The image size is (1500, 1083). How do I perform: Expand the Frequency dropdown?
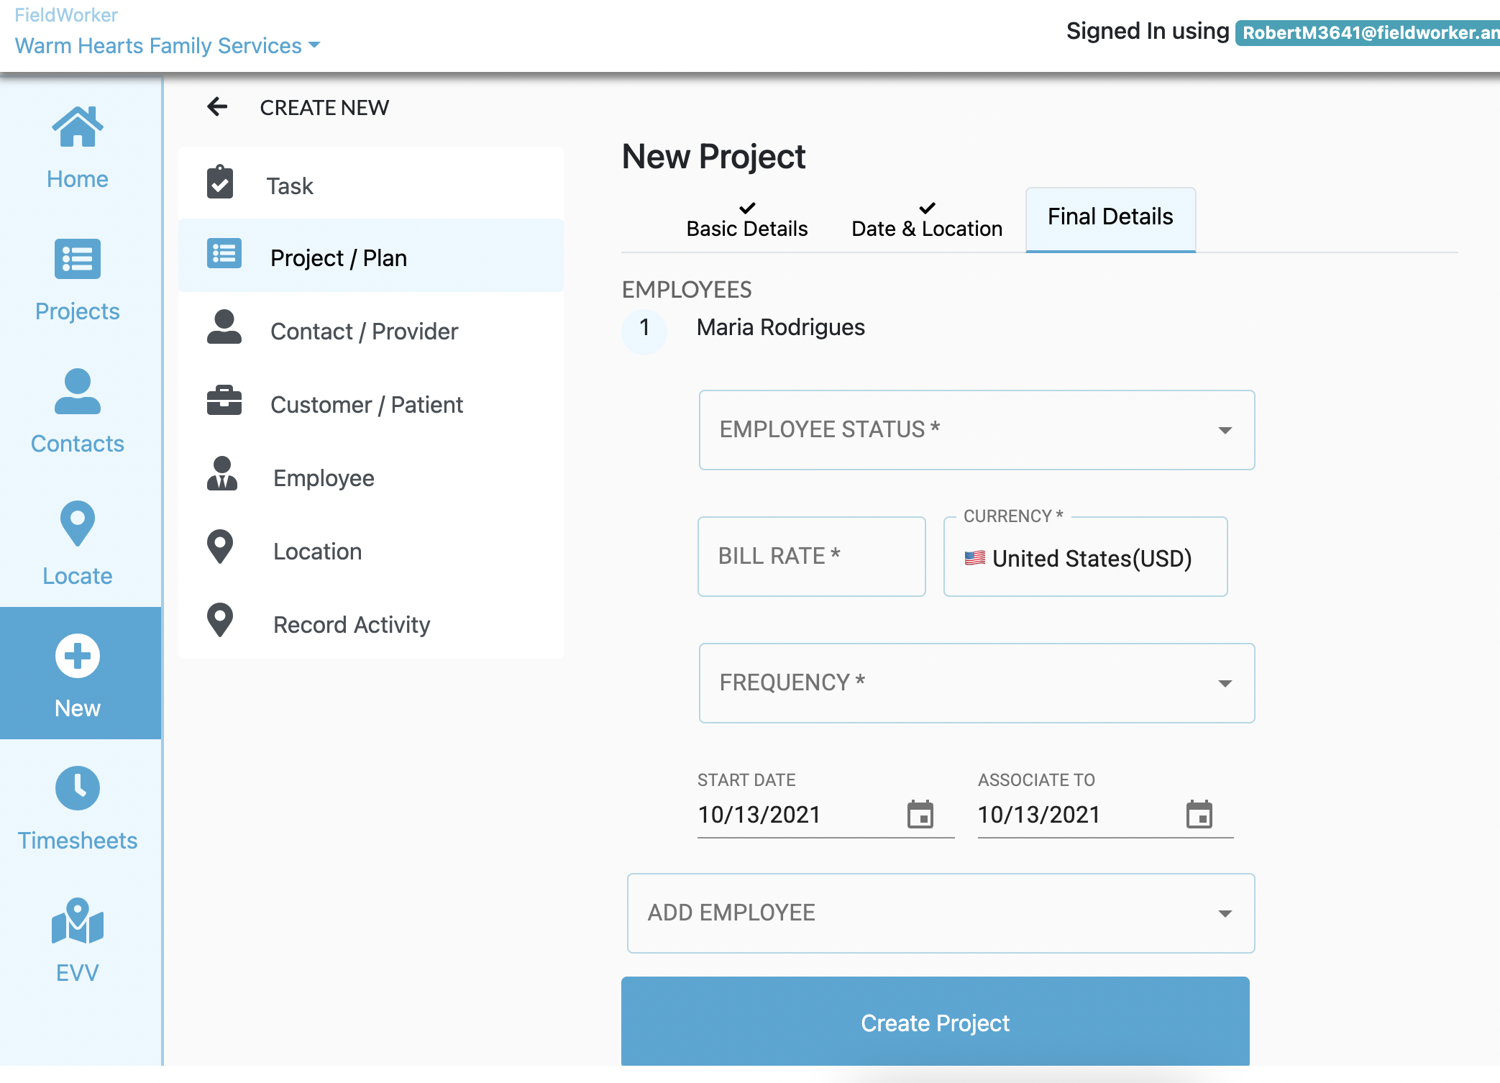pos(977,683)
